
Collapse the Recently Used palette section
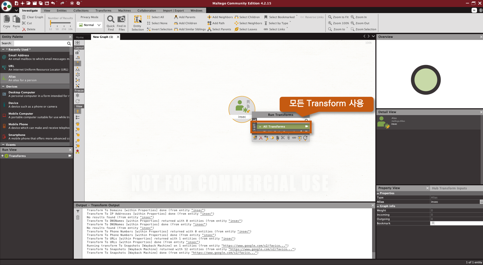point(3,49)
